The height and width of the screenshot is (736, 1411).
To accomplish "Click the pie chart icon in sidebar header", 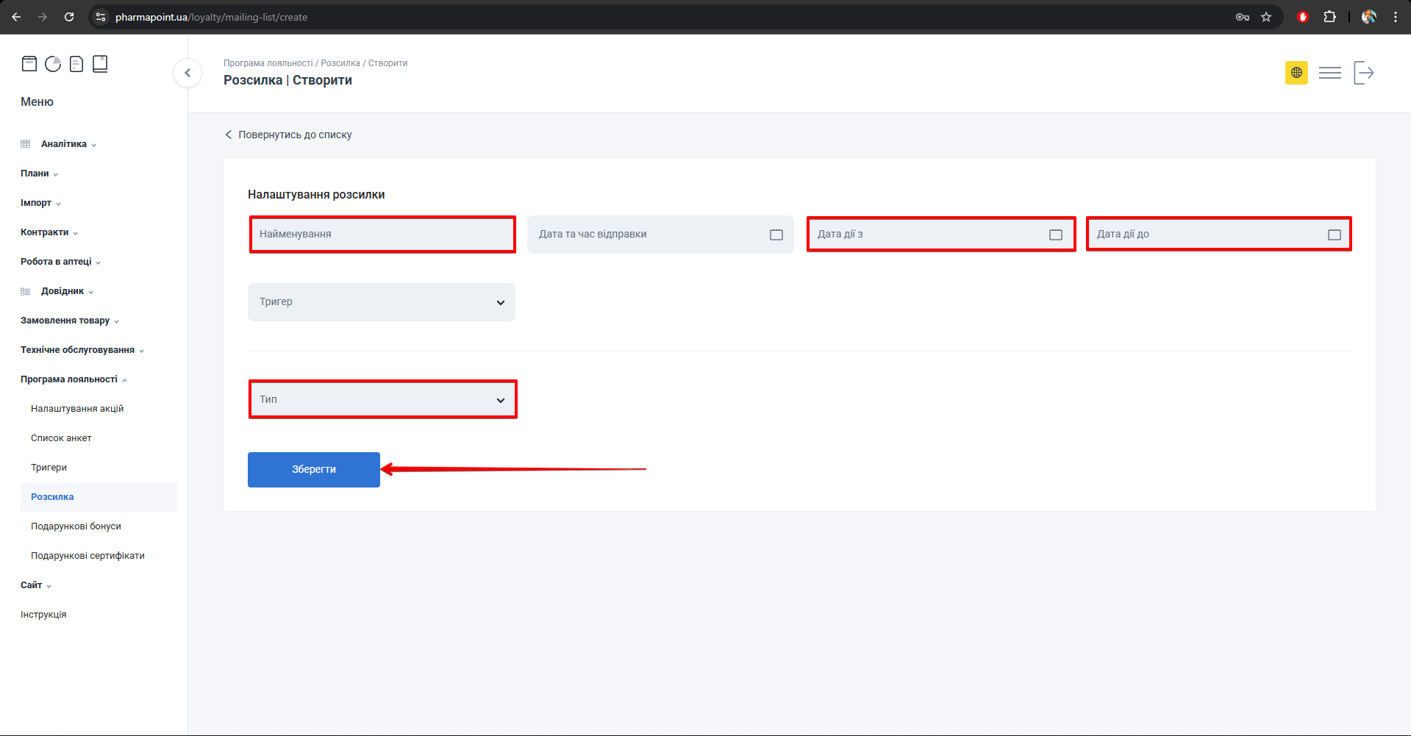I will tap(53, 64).
